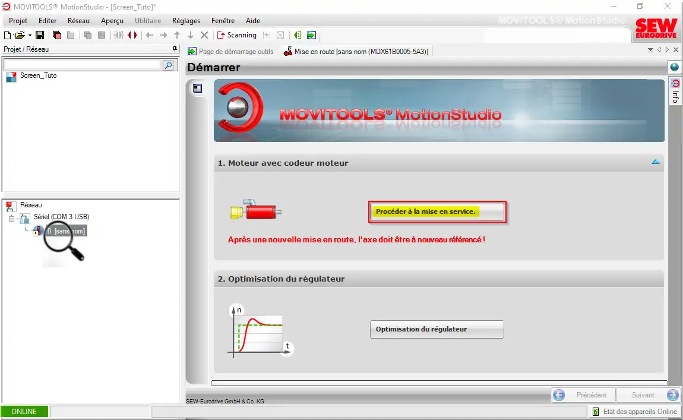Select Screen_Tuto project in tree
Screen dimensions: 683x420
(x=39, y=75)
